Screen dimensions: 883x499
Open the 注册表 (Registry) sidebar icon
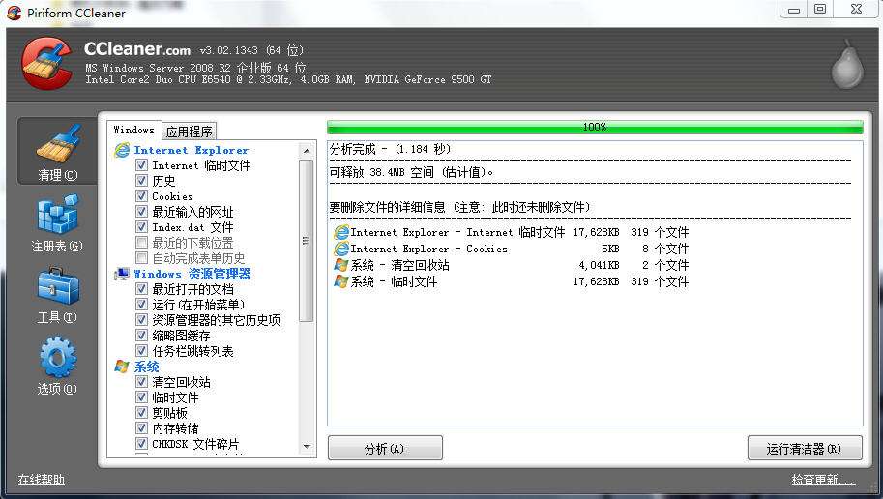[x=57, y=218]
